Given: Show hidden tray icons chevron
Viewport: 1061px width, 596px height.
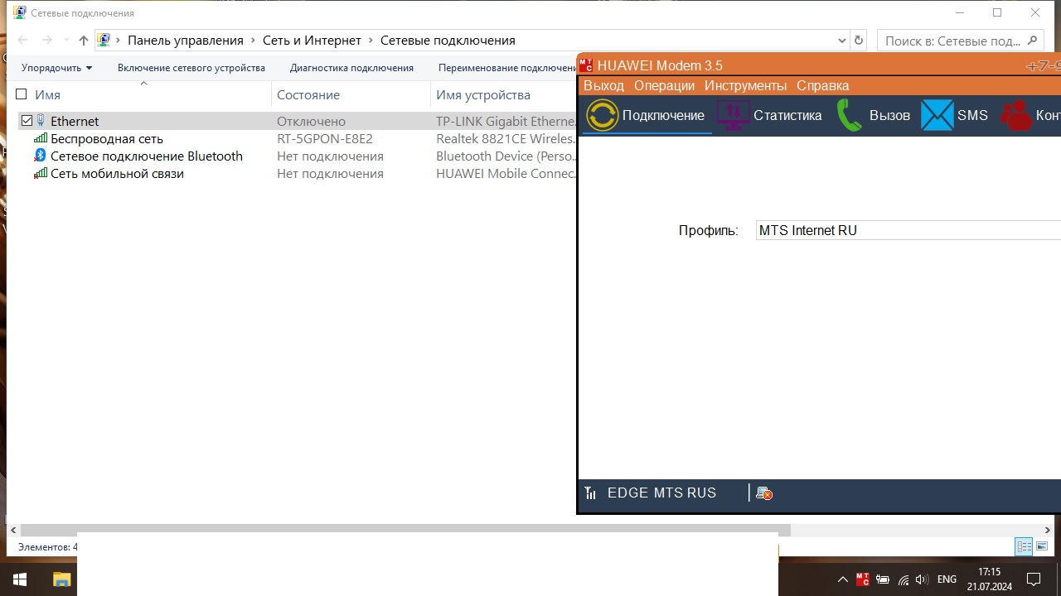Looking at the screenshot, I should [x=843, y=579].
